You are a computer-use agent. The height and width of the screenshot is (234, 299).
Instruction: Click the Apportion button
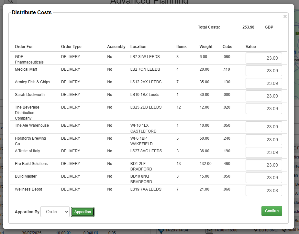(83, 212)
